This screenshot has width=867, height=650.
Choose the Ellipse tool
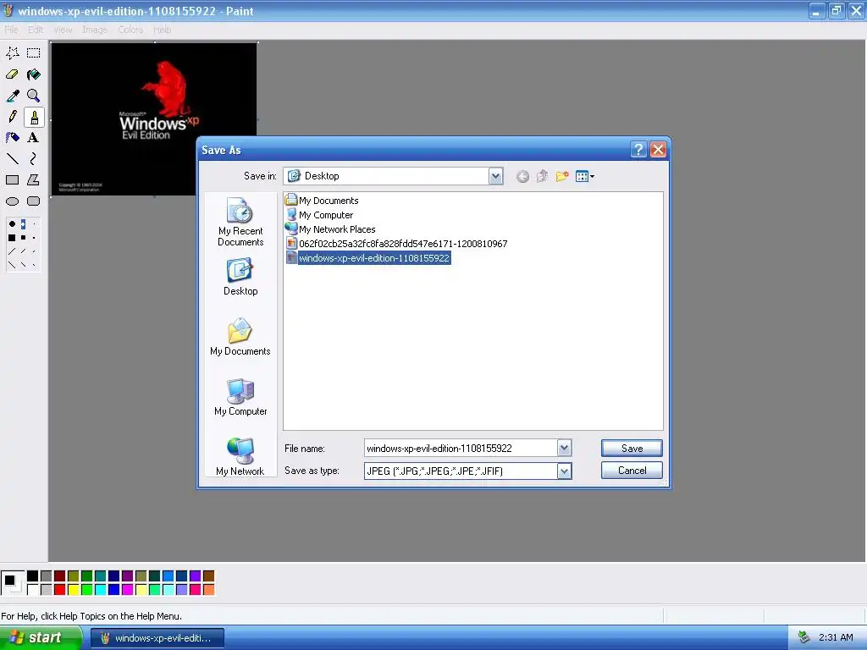(x=12, y=201)
